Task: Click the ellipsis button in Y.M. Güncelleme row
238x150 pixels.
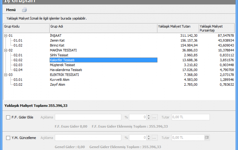Action: point(154,138)
